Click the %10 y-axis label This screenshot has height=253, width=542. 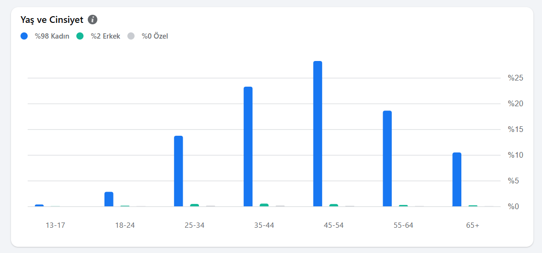click(516, 155)
